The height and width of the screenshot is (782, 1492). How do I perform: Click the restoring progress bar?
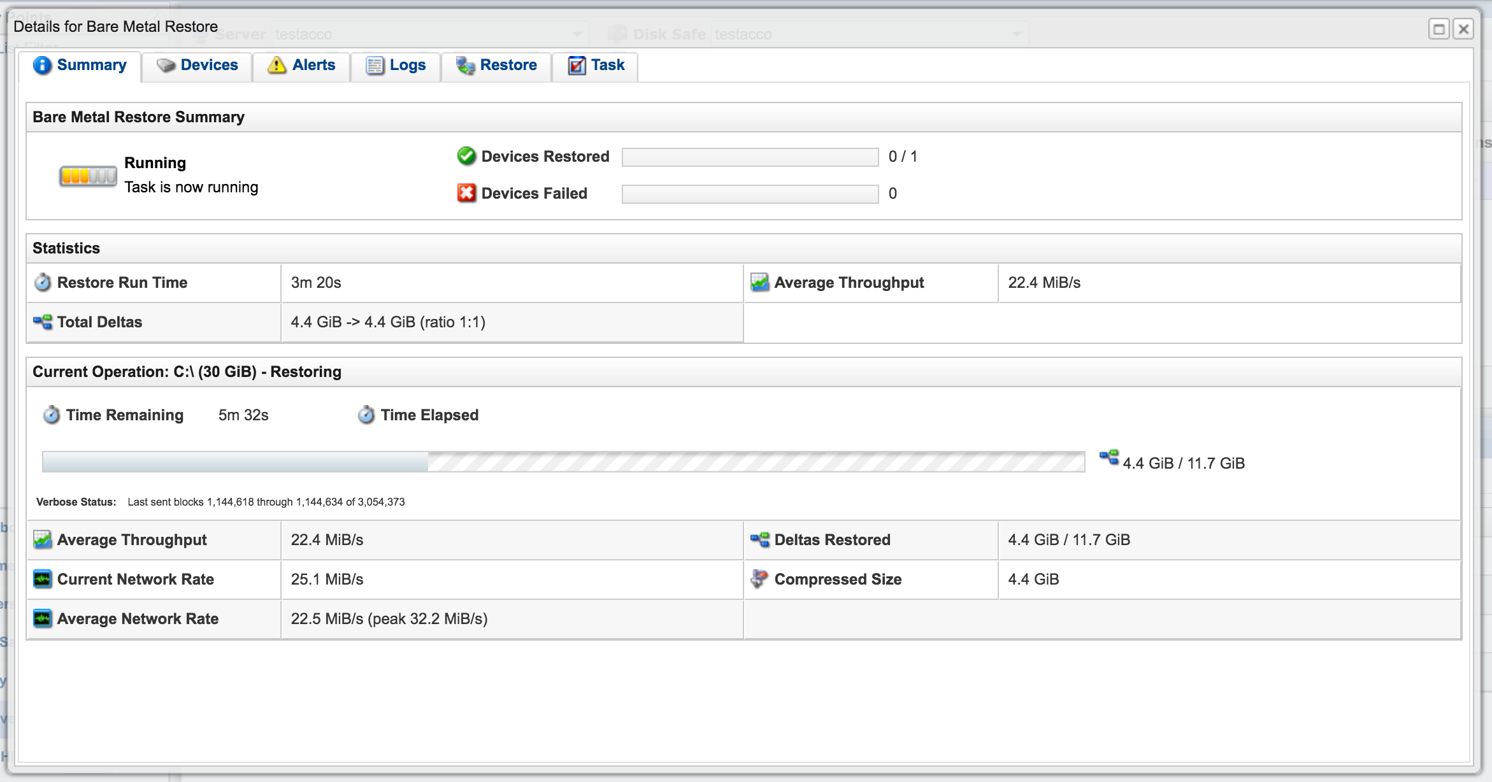tap(563, 462)
